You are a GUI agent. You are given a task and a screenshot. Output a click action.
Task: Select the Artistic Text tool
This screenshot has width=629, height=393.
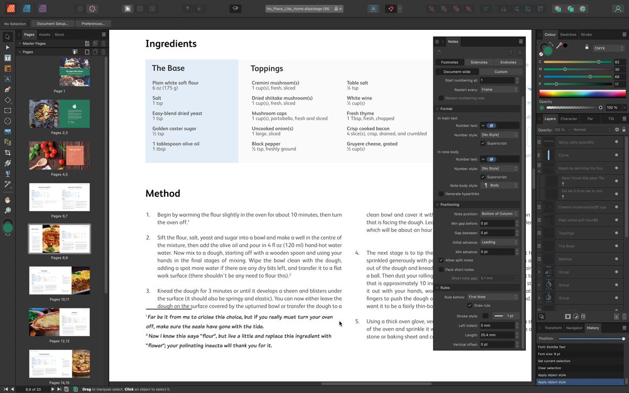[7, 79]
